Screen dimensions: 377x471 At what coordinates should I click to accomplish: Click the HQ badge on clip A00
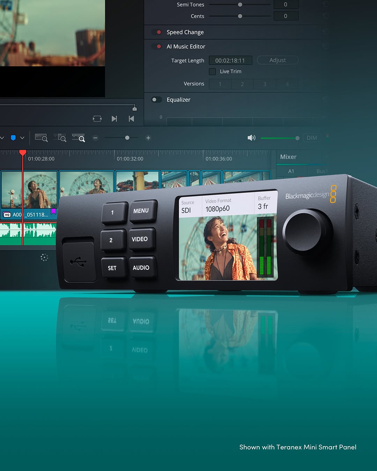7,215
